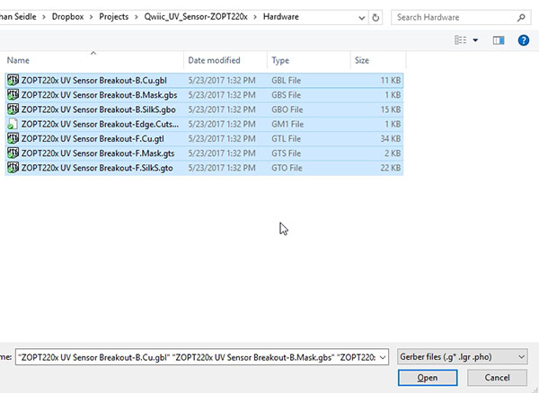Open the Gerber files type dropdown
Image resolution: width=539 pixels, height=393 pixels.
click(463, 356)
